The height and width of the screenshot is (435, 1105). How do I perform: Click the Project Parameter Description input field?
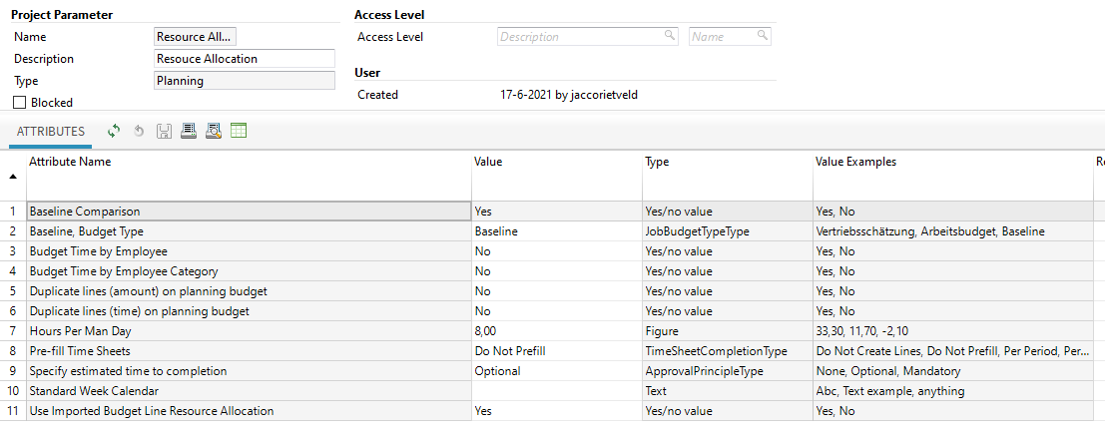click(245, 59)
